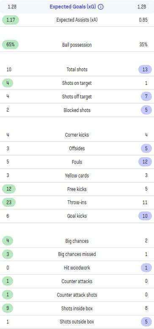Click the 23 throw-ins badge
154x329 pixels.
pyautogui.click(x=9, y=202)
